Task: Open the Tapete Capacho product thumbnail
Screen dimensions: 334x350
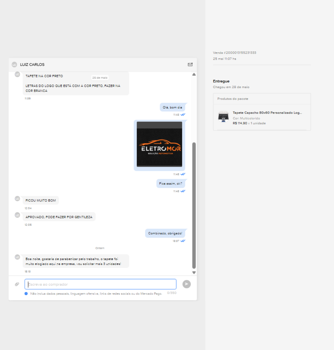Action: point(223,117)
